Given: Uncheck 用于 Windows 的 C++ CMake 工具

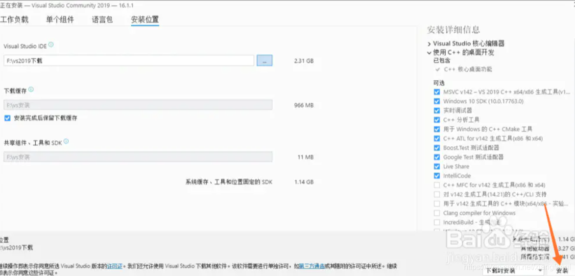Looking at the screenshot, I should [x=436, y=129].
